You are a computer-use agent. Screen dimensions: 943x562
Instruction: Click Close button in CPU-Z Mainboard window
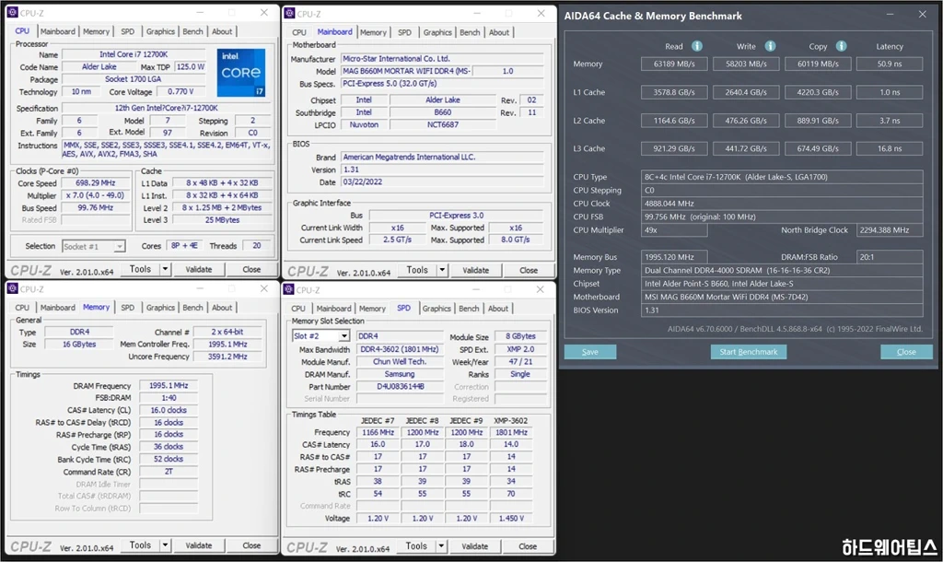(529, 270)
